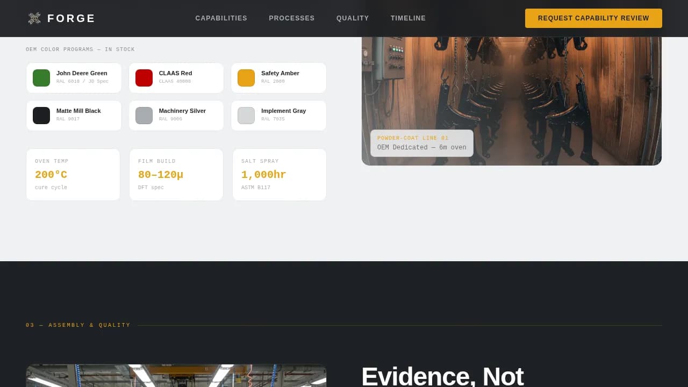Click the FORGE crosshair logo icon
The width and height of the screenshot is (688, 387).
34,18
